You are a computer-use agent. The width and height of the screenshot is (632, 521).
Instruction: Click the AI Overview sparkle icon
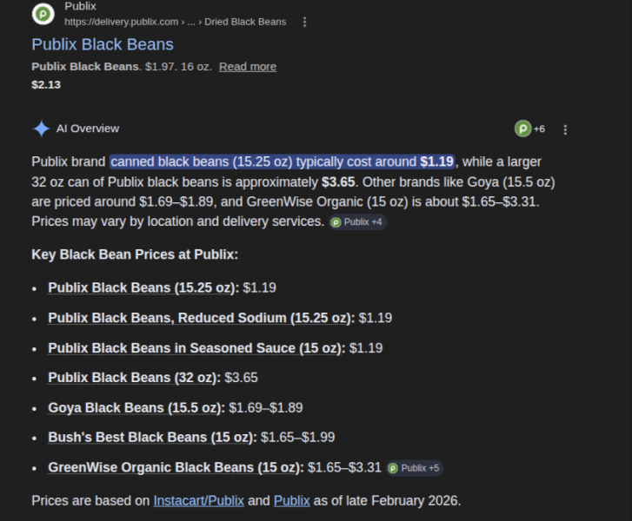point(41,129)
